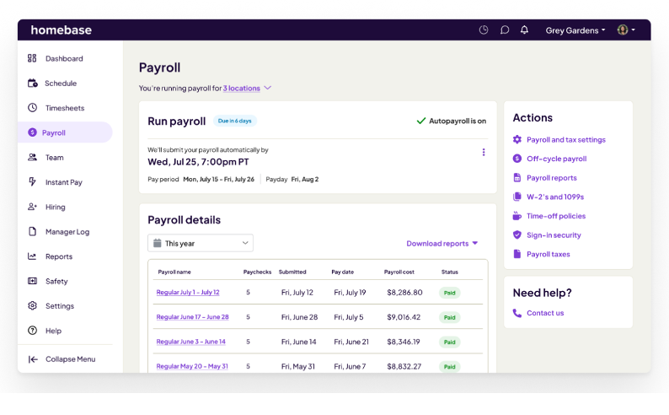The height and width of the screenshot is (415, 669).
Task: Click the Due in 6 days badge
Action: coord(235,121)
